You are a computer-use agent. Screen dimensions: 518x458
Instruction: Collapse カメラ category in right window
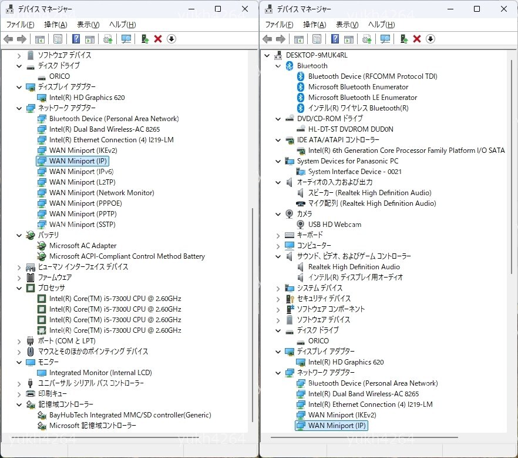coord(278,214)
